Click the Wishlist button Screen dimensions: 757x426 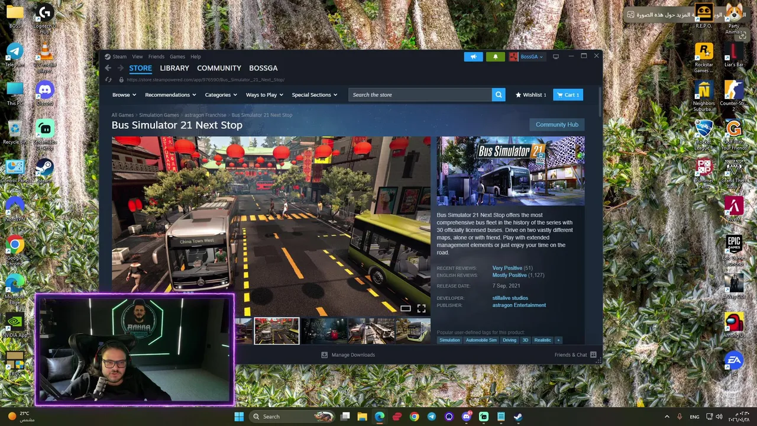pos(531,95)
